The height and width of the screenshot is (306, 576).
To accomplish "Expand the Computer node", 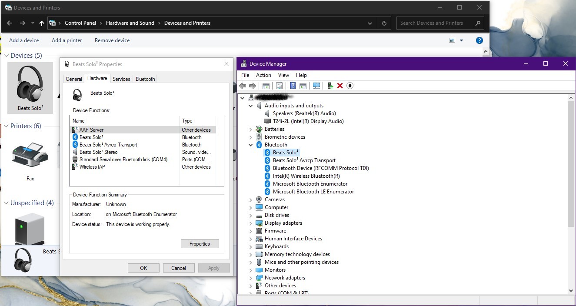I will 251,207.
